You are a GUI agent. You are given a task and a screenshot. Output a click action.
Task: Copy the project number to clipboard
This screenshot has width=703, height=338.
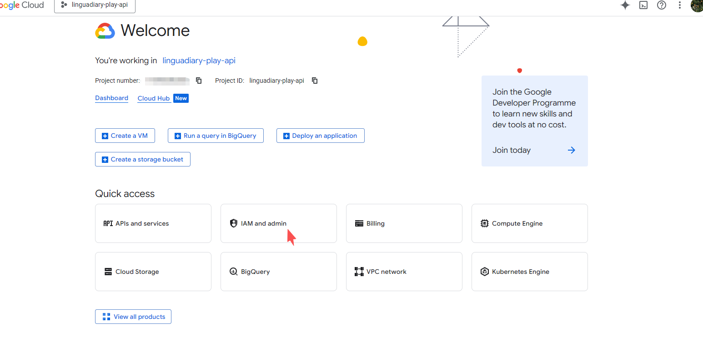pyautogui.click(x=199, y=81)
